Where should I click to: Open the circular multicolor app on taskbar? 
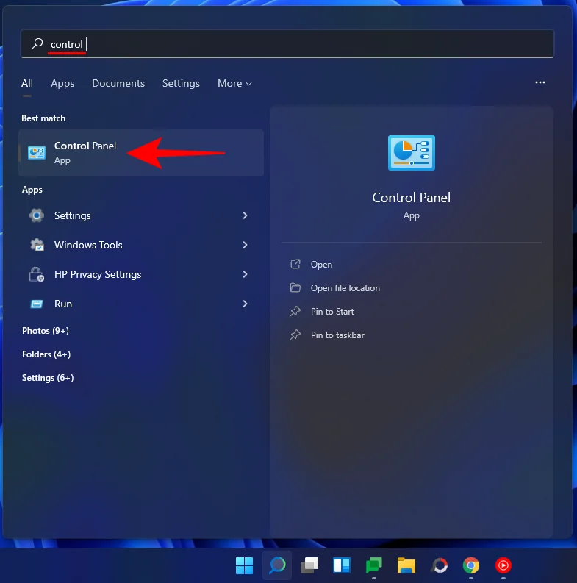[x=440, y=565]
